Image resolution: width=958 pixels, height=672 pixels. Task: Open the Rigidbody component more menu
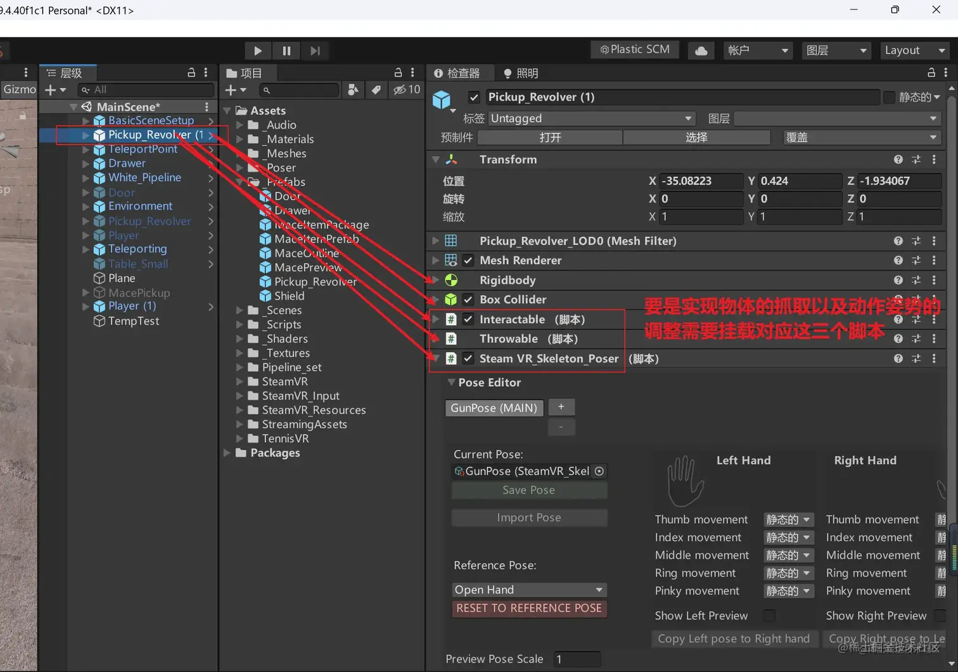point(934,280)
